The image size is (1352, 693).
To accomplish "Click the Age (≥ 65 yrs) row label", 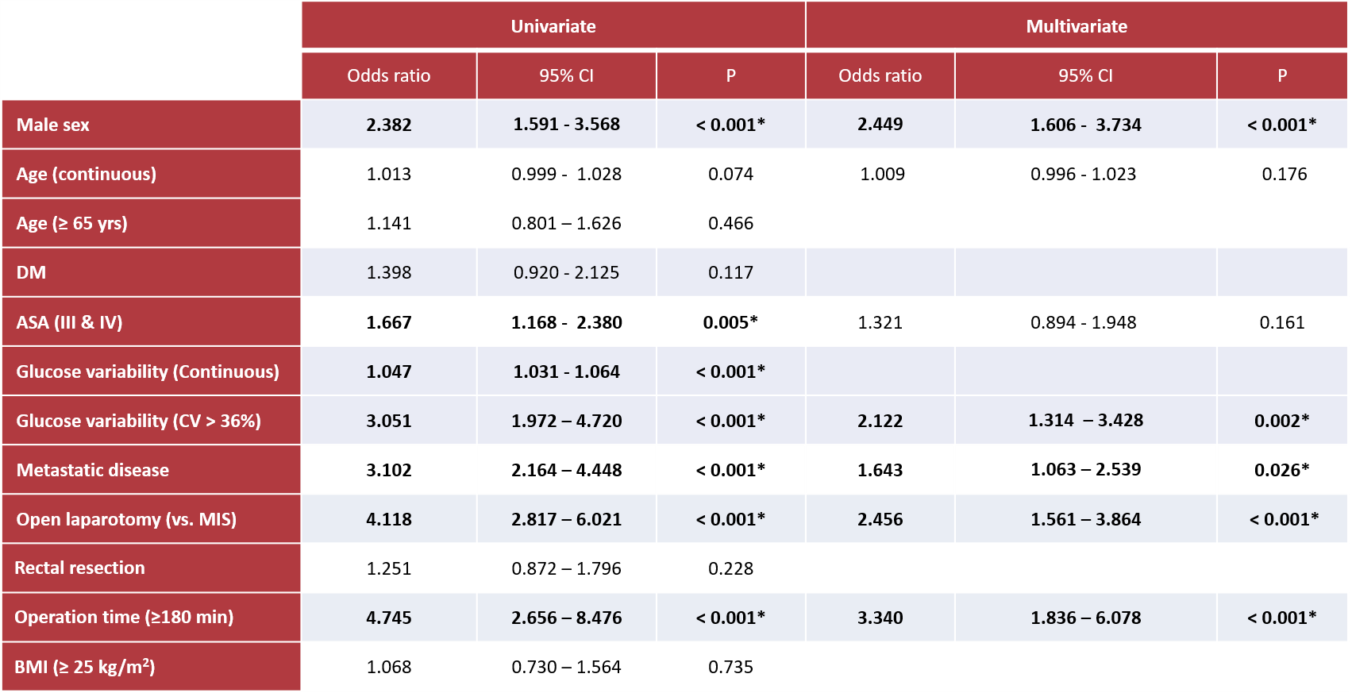I will point(72,223).
